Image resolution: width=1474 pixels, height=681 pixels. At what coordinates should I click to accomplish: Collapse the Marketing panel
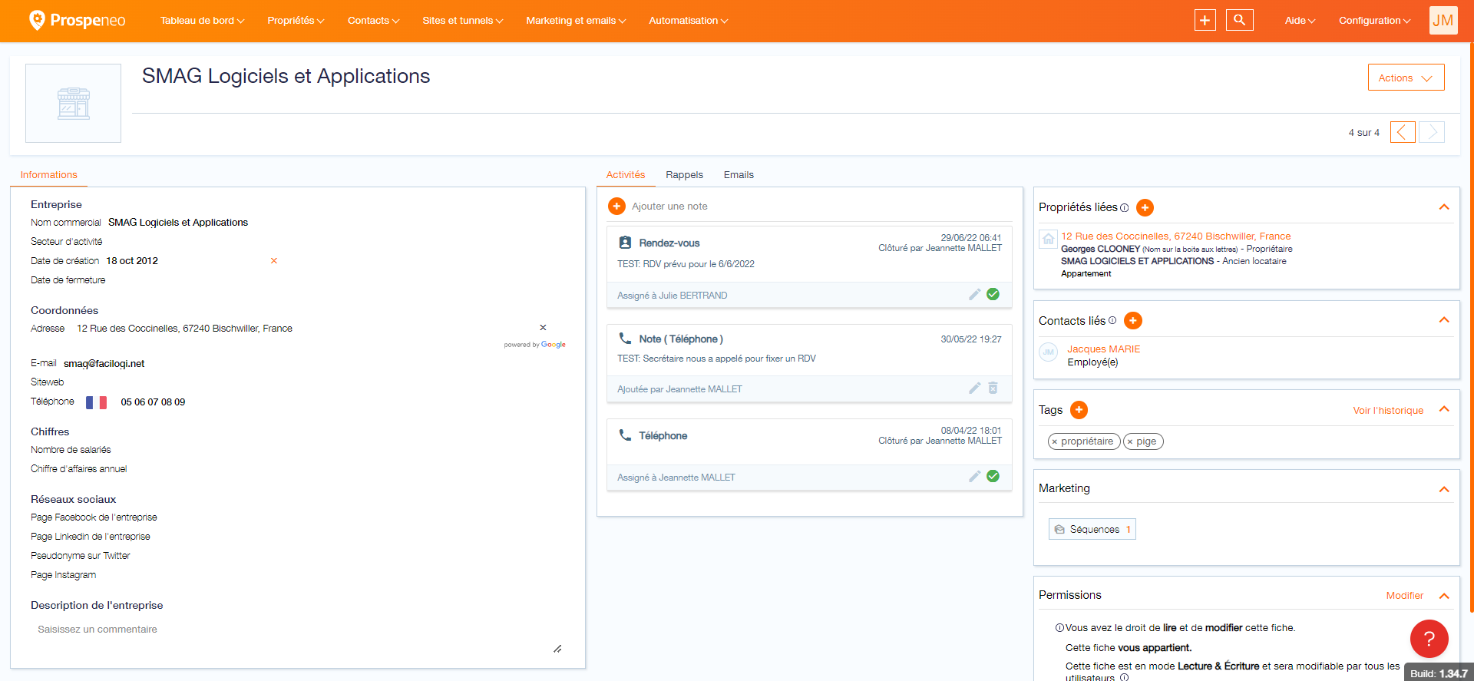1444,489
